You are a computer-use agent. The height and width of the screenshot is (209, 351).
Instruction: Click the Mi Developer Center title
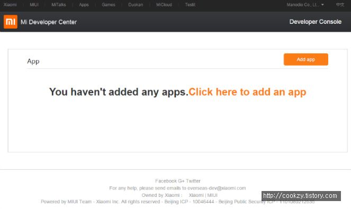(x=49, y=22)
